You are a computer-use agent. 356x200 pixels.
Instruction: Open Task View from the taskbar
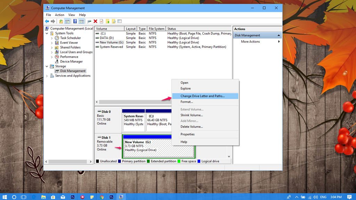(24, 197)
